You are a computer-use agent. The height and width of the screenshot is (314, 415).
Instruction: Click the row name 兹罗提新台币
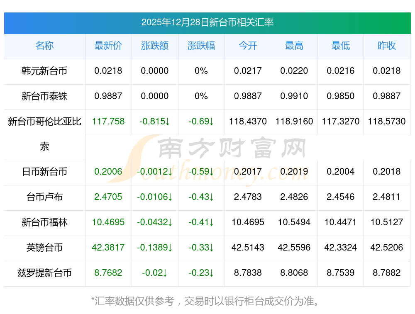[x=44, y=273]
